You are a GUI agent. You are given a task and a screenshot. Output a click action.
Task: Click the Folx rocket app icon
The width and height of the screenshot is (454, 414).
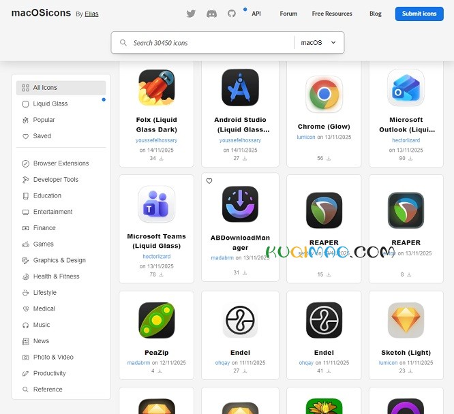[x=157, y=87]
